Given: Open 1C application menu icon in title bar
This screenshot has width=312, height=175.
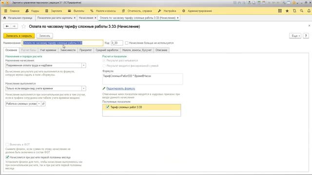Looking at the screenshot, I should point(2,3).
